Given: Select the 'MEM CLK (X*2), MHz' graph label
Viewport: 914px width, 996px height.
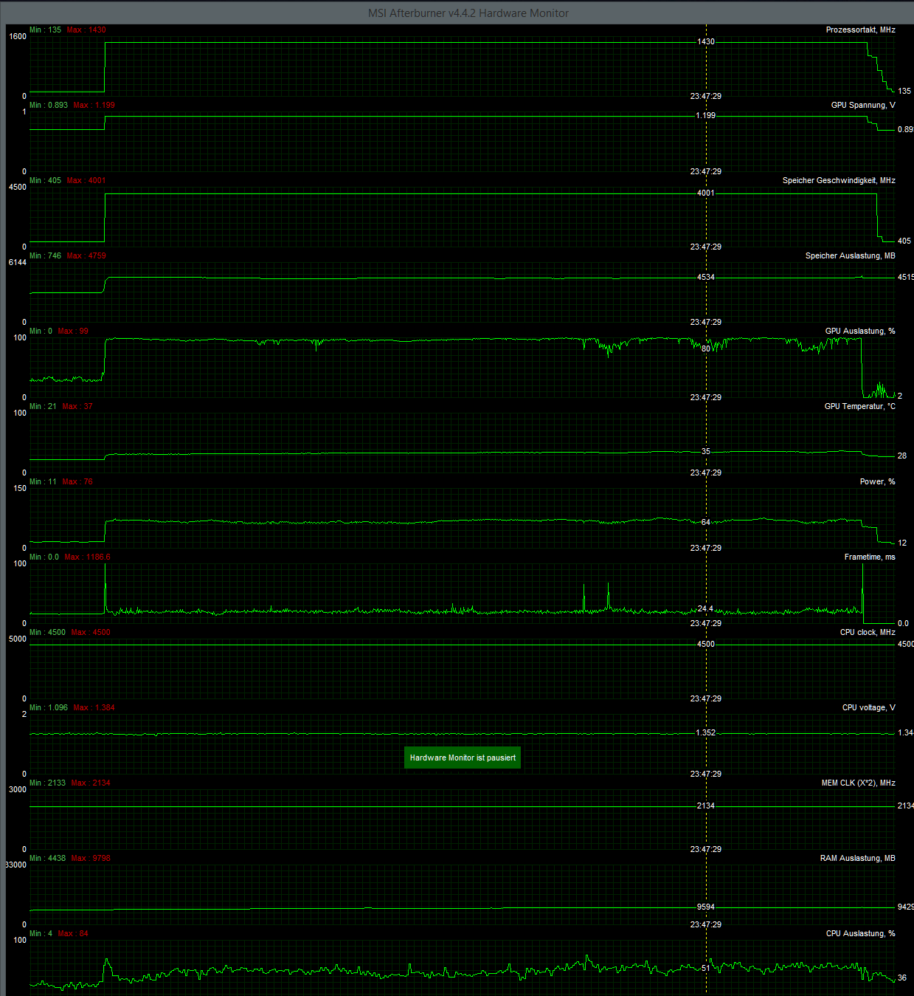Looking at the screenshot, I should [x=858, y=783].
